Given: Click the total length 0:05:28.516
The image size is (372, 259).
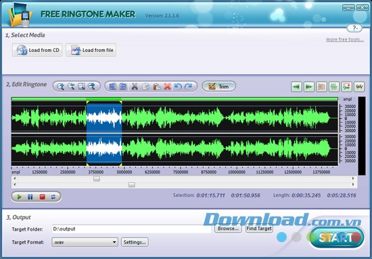Looking at the screenshot, I should tap(342, 196).
